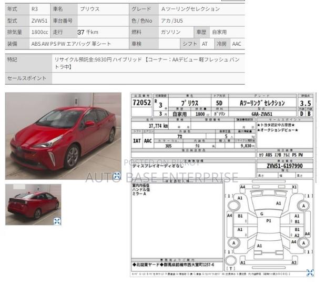
Task: Select the mileage value 37 千km
Action: coord(88,32)
